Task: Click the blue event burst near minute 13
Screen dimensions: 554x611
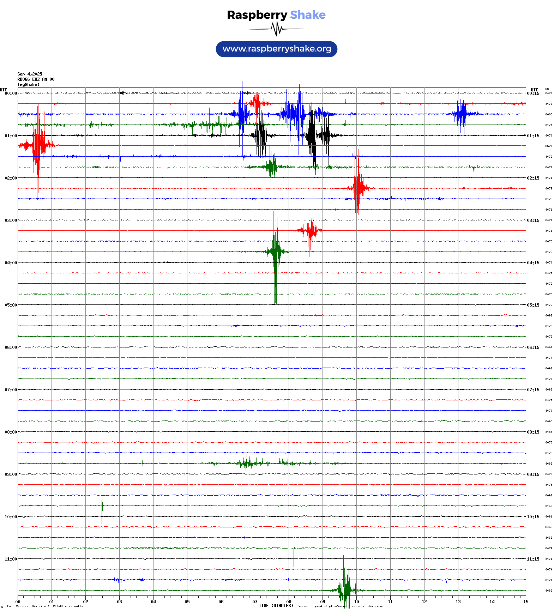Action: (x=461, y=114)
